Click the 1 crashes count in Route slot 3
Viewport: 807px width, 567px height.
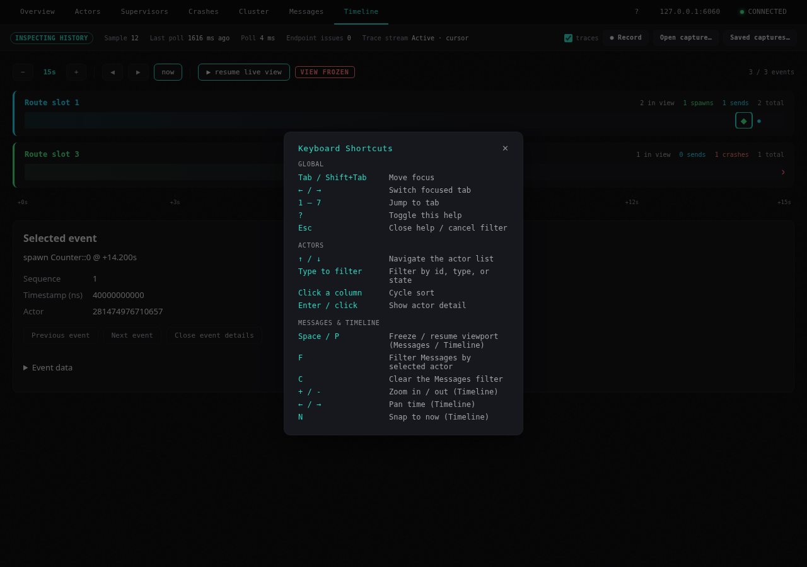pyautogui.click(x=732, y=154)
